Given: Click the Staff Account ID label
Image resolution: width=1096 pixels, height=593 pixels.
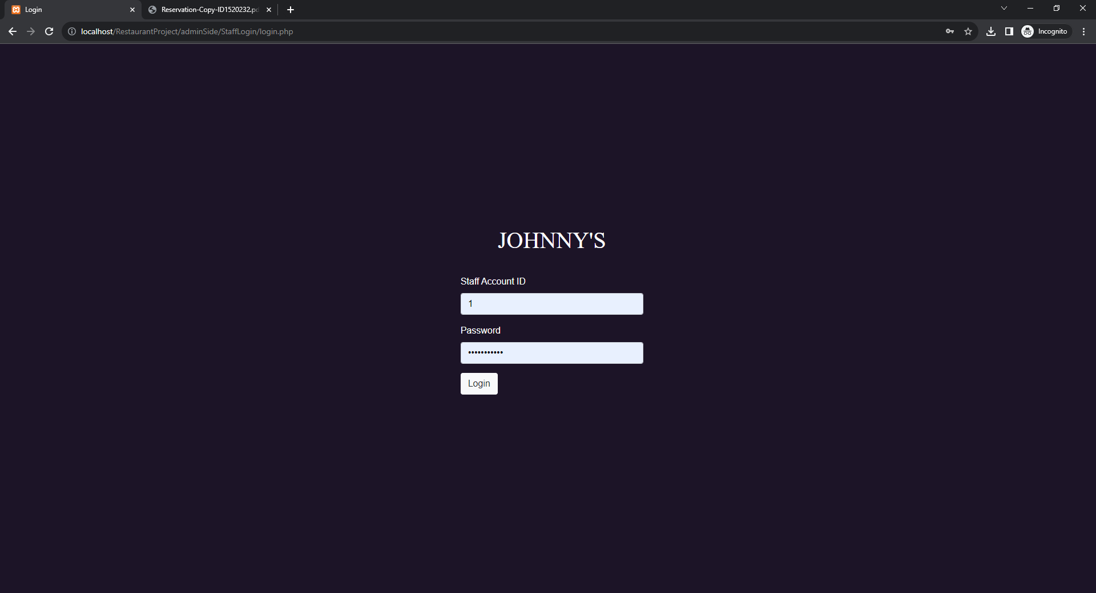Looking at the screenshot, I should [x=493, y=281].
